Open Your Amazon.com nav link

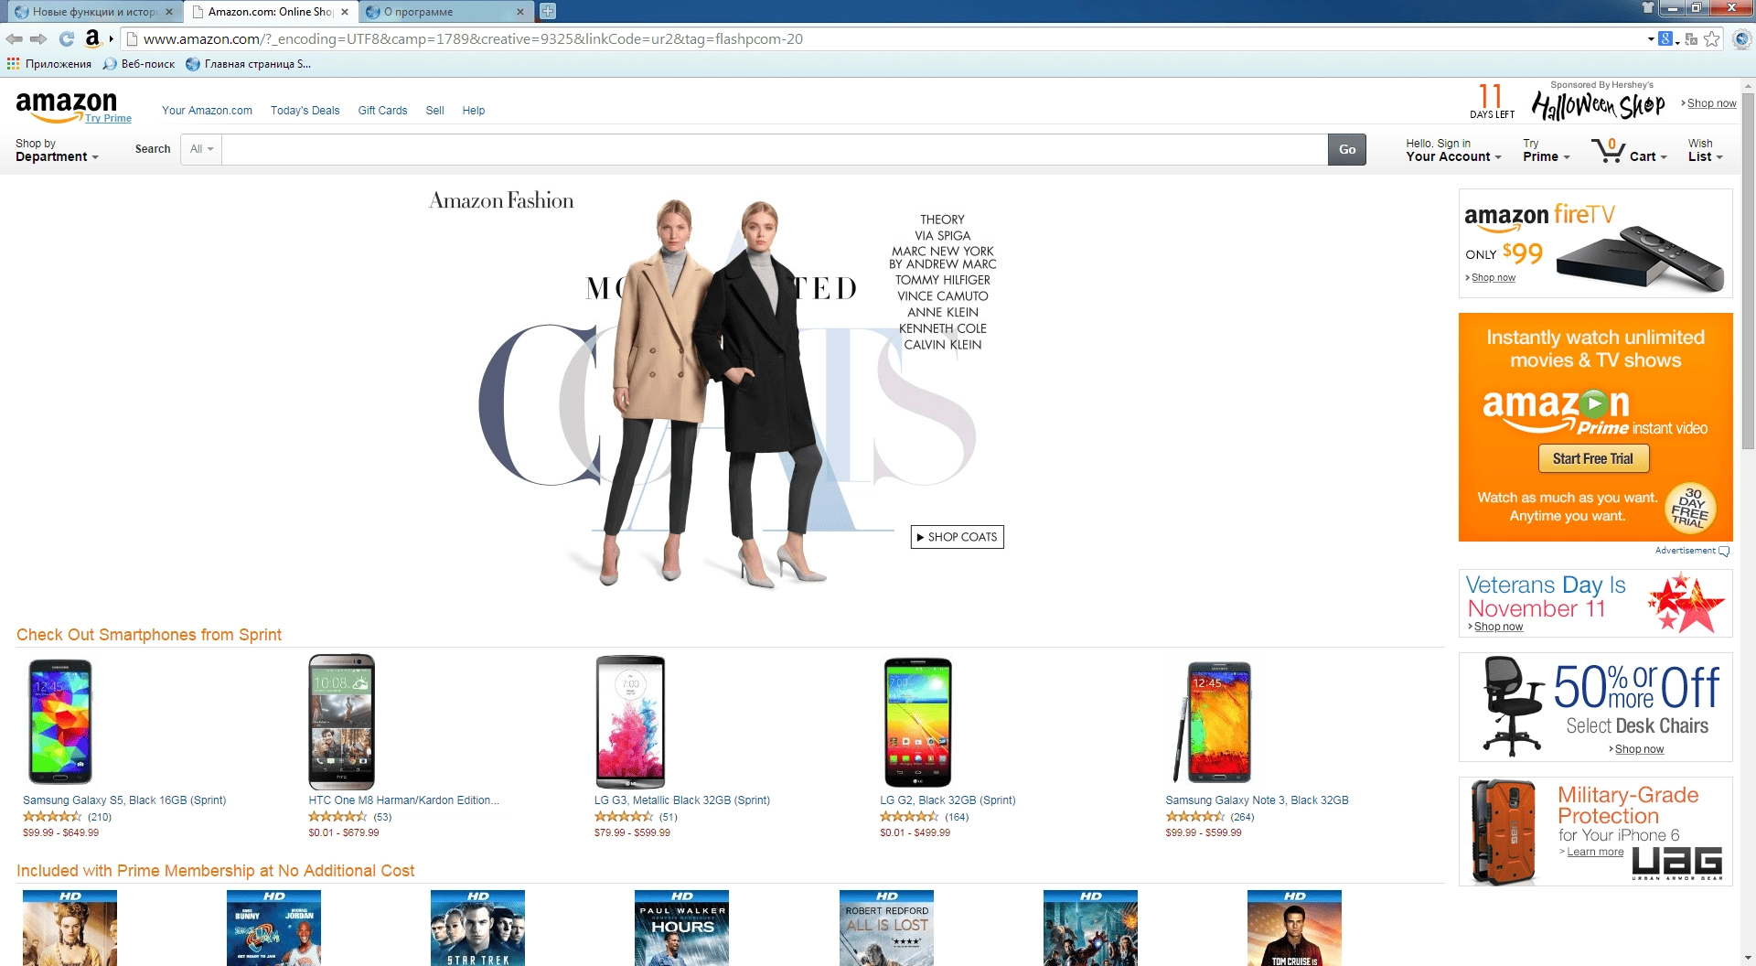click(x=207, y=111)
